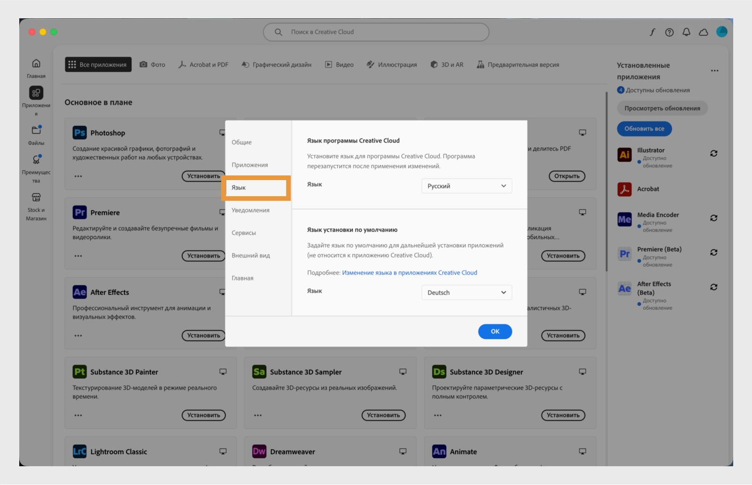Select Внешний вид in preferences sidebar
Screen dimensions: 752x485
(x=250, y=255)
